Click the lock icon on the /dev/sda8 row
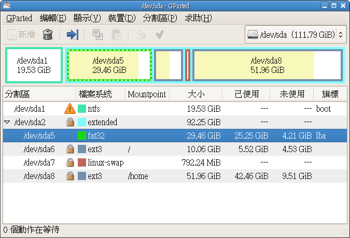Image resolution: width=350 pixels, height=238 pixels. pos(69,176)
